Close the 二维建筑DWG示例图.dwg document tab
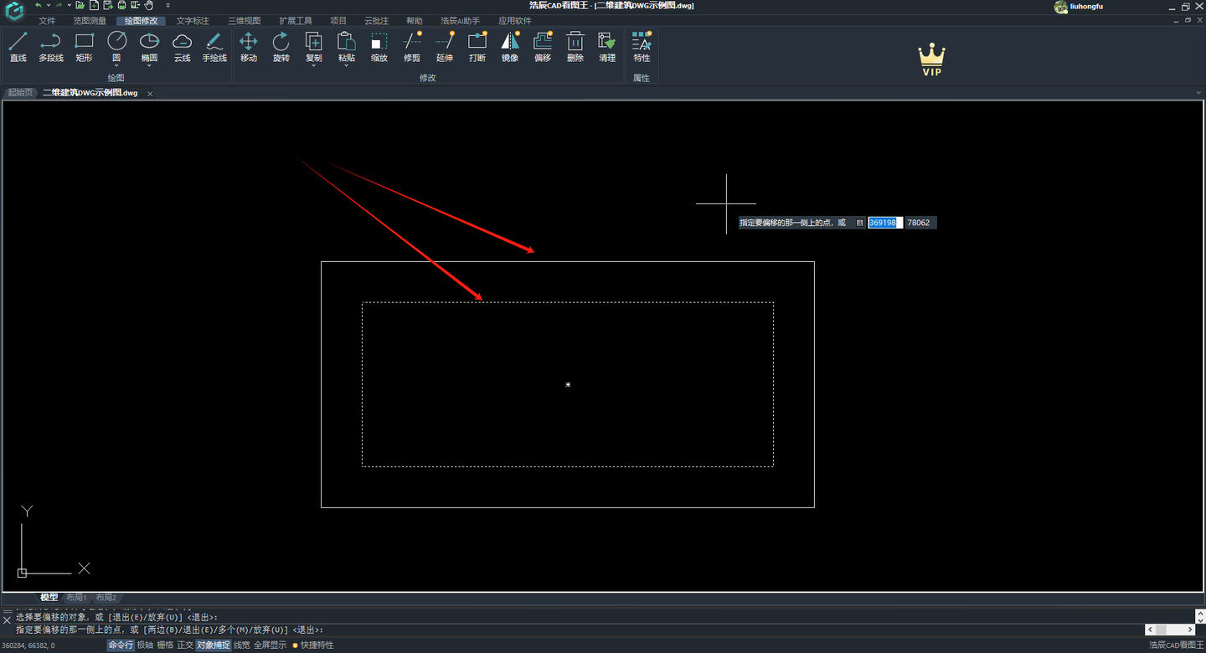Viewport: 1206px width, 653px height. tap(150, 94)
